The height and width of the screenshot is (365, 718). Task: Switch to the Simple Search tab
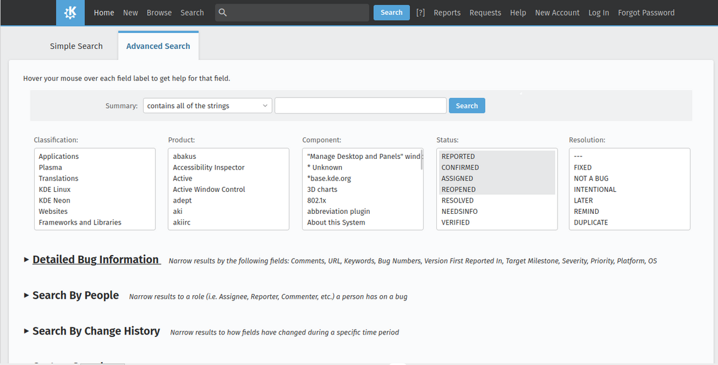coord(76,46)
